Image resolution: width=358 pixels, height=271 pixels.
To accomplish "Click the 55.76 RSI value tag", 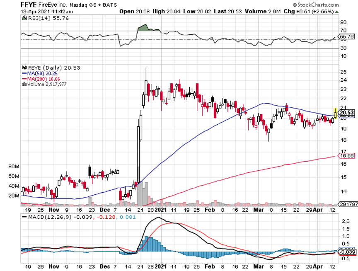I will pyautogui.click(x=347, y=36).
